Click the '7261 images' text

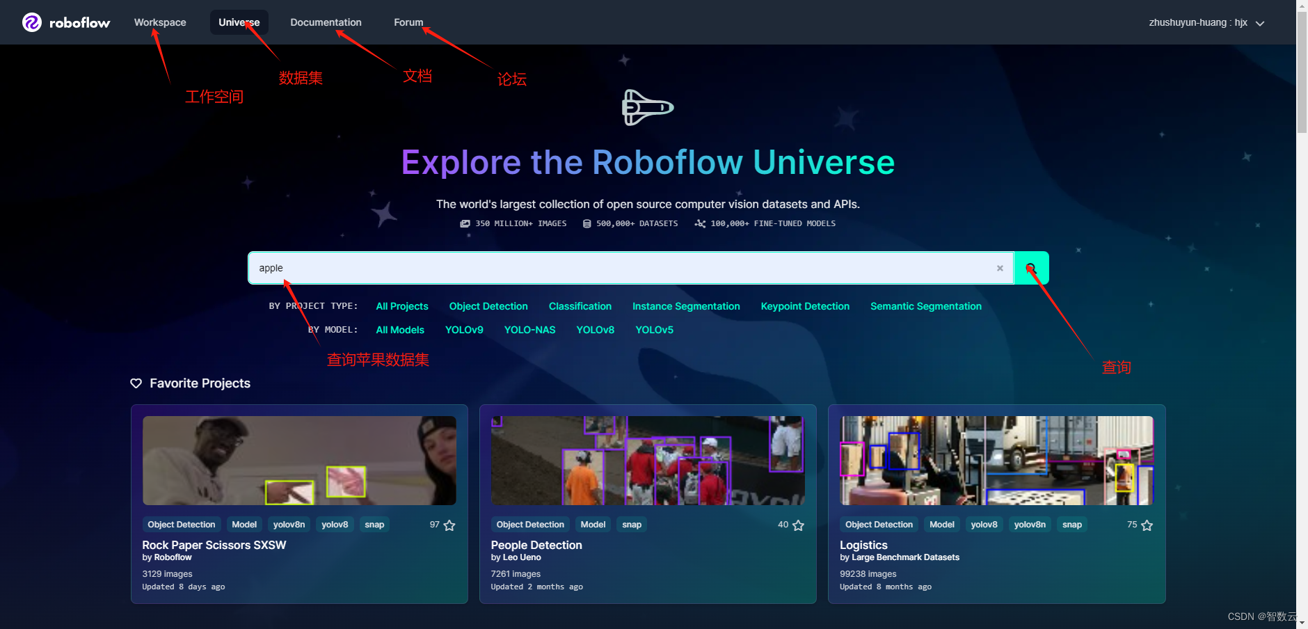coord(516,574)
